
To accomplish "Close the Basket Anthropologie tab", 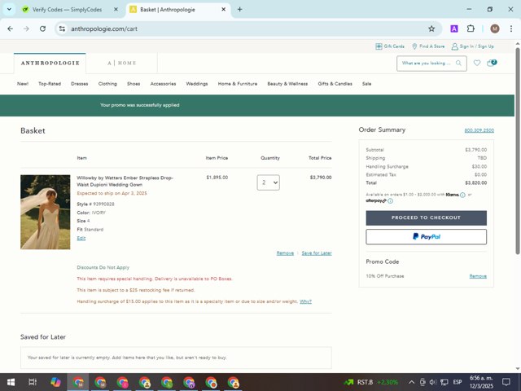I will (224, 9).
